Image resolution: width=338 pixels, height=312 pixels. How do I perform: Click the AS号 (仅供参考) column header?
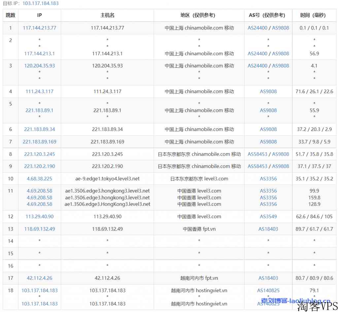point(268,15)
